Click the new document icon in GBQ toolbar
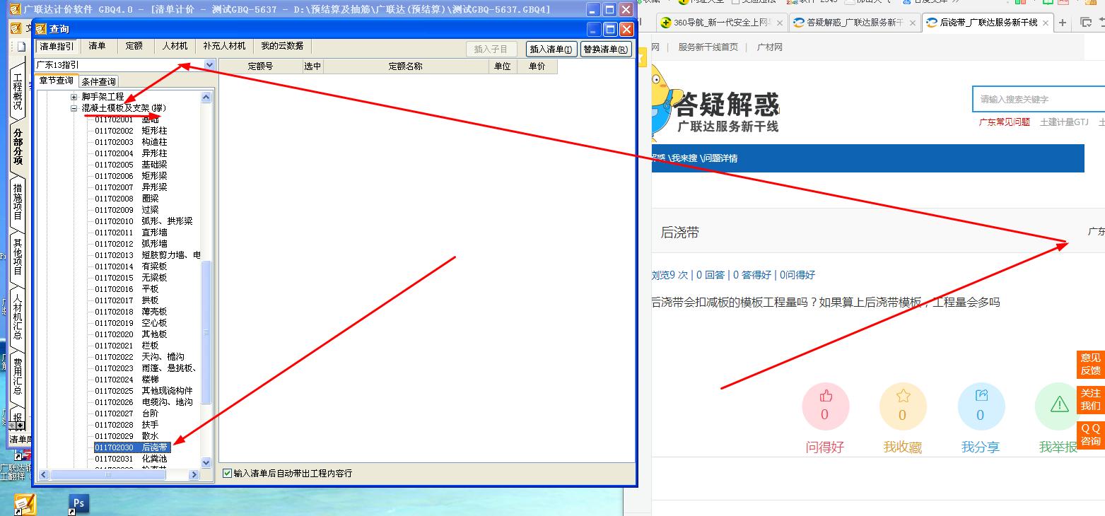This screenshot has height=516, width=1105. pos(21,47)
